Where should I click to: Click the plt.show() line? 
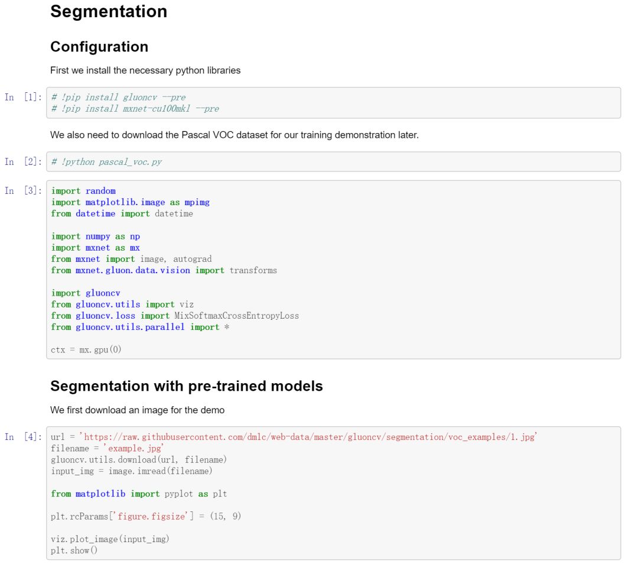click(74, 551)
